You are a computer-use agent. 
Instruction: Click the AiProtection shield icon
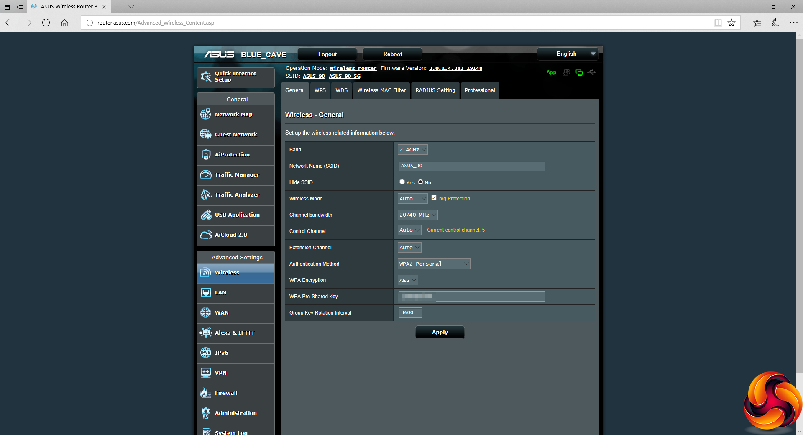point(205,154)
